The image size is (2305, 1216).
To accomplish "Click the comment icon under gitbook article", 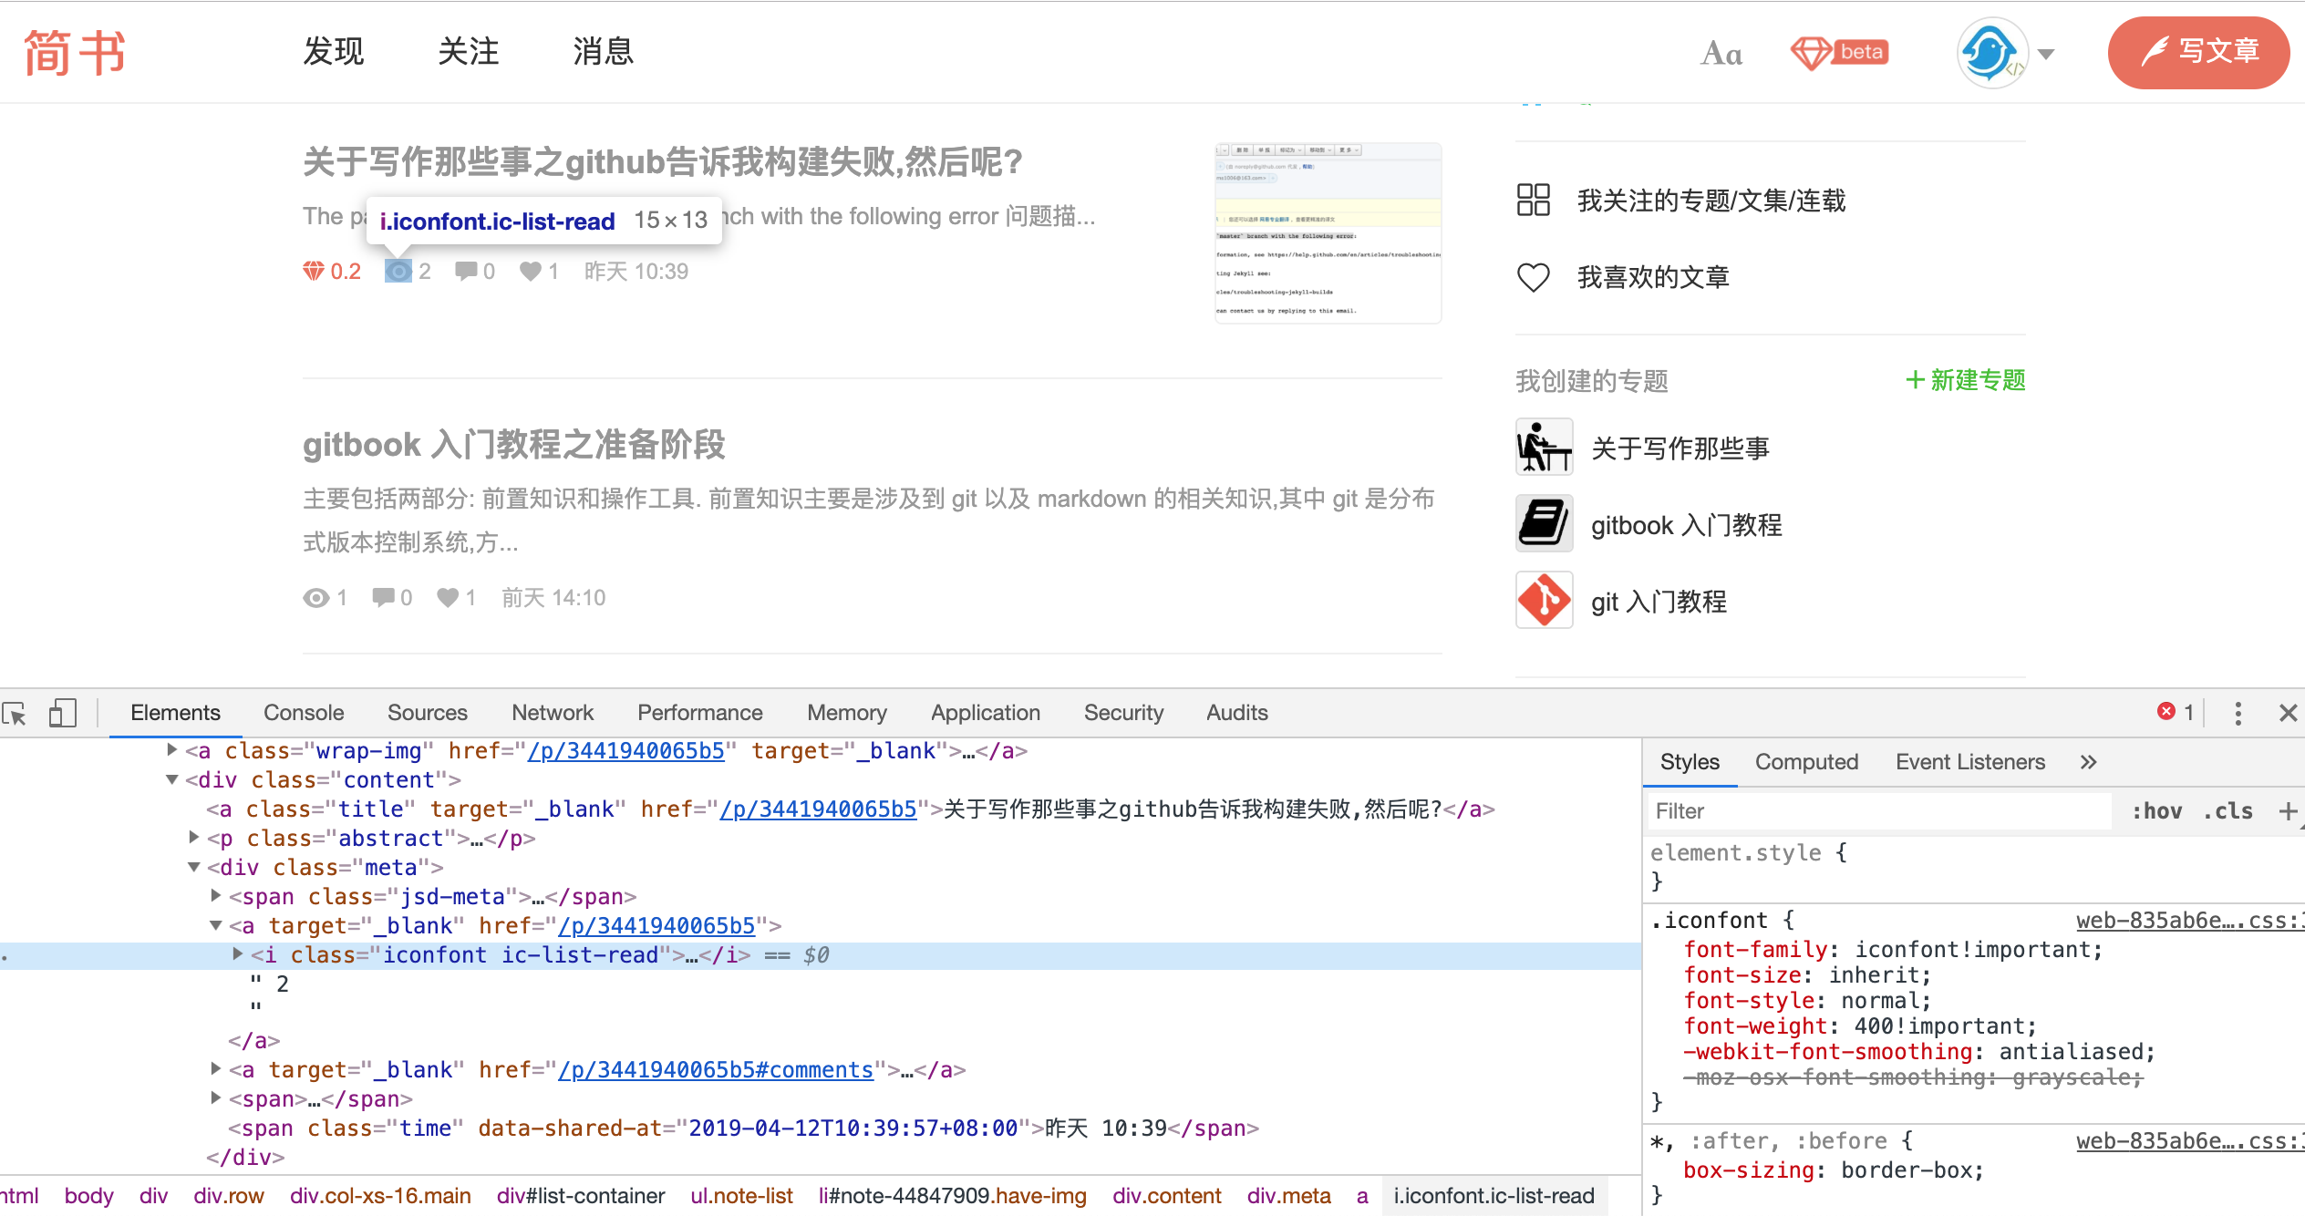I will [383, 598].
